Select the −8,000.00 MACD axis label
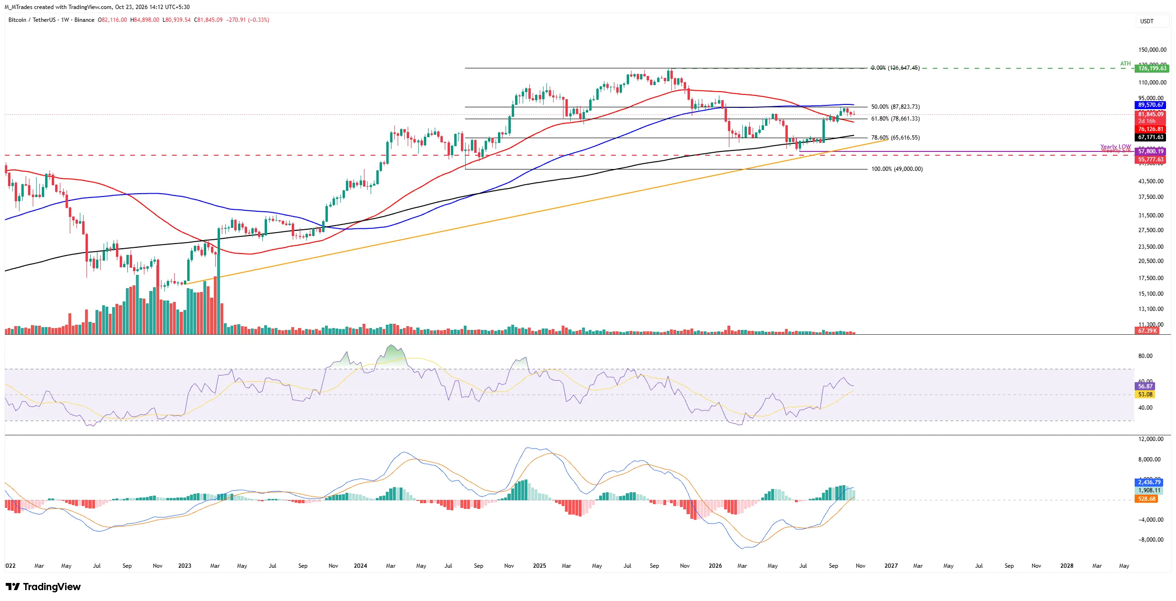The image size is (1176, 601). tap(1150, 540)
